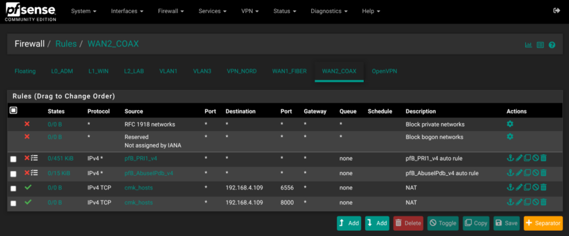Copy the port 8000 NAT rule
The image size is (569, 236).
point(527,202)
